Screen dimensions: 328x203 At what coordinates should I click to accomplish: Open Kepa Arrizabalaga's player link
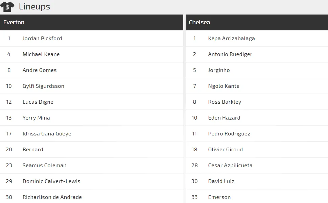232,39
